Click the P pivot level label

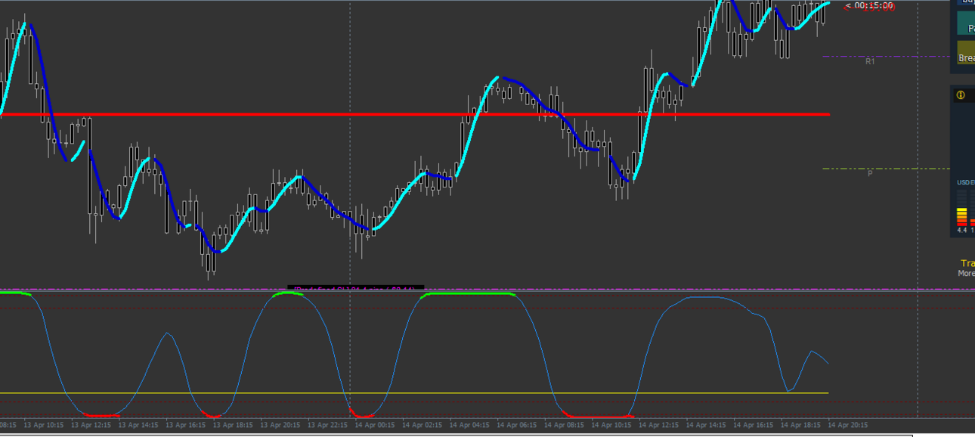pyautogui.click(x=870, y=173)
